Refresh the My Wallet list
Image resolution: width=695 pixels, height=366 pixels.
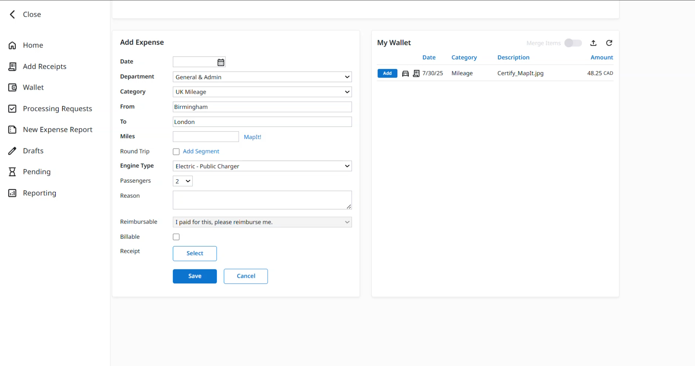coord(609,43)
